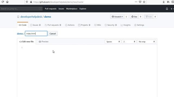Open the developerhelpdesk owner link
This screenshot has width=174, height=97.
(31, 17)
